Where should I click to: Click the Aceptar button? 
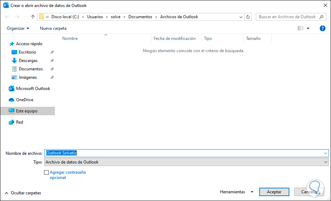pyautogui.click(x=274, y=192)
